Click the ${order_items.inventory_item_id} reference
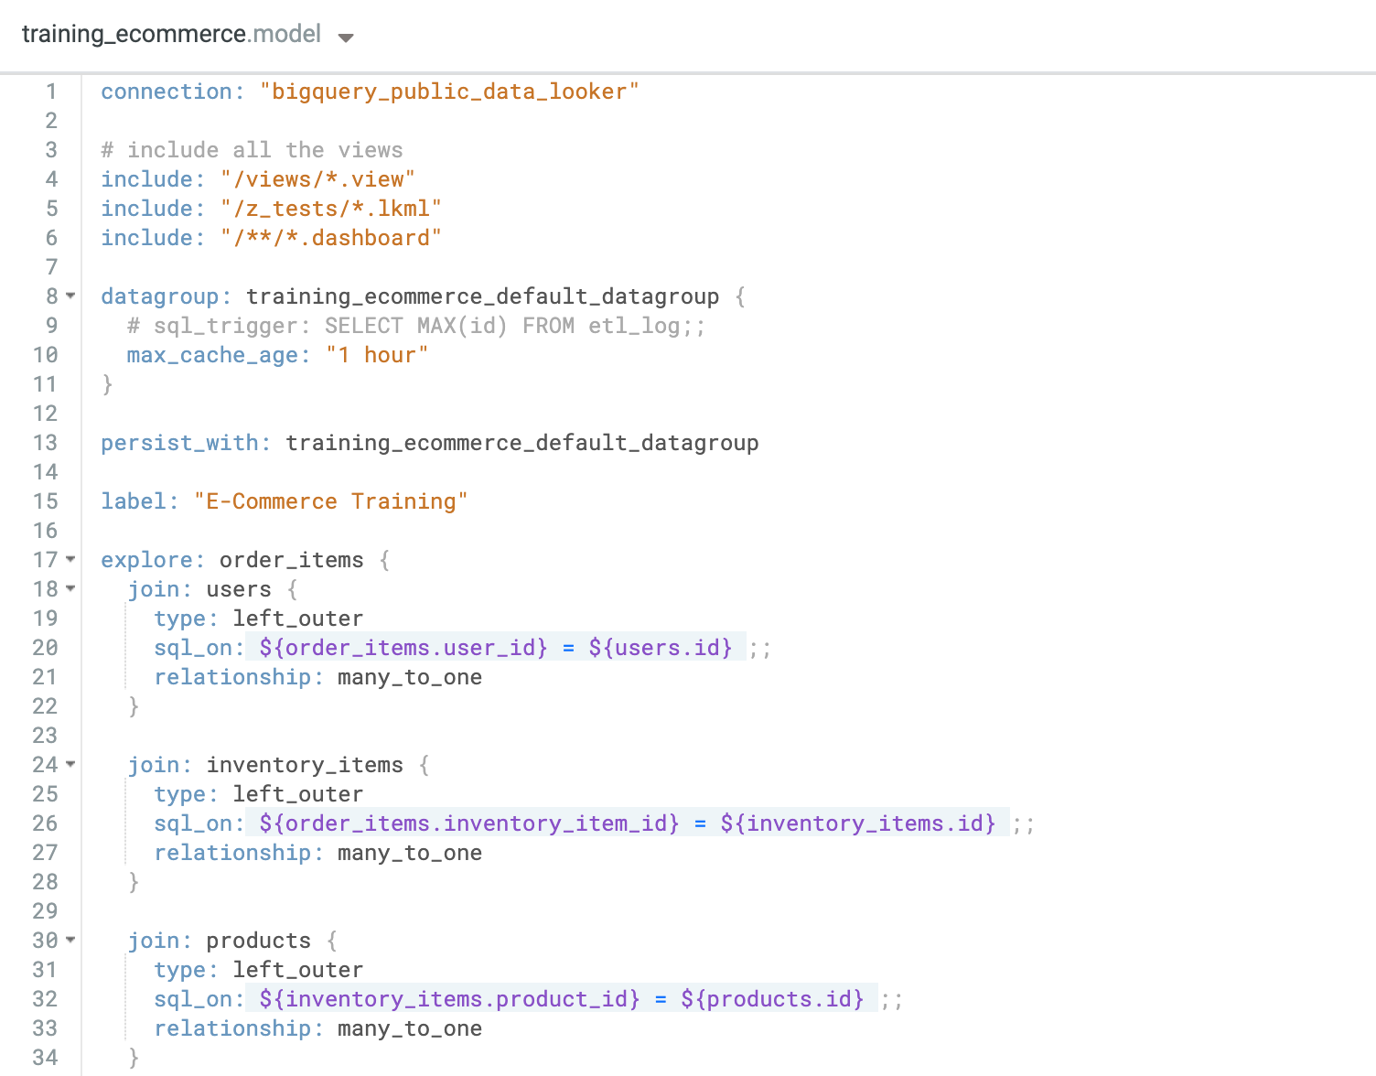This screenshot has width=1376, height=1076. point(468,823)
